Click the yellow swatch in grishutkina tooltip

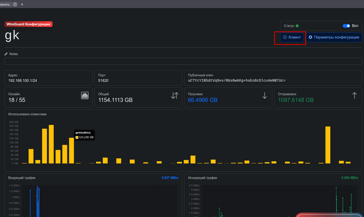(77, 137)
